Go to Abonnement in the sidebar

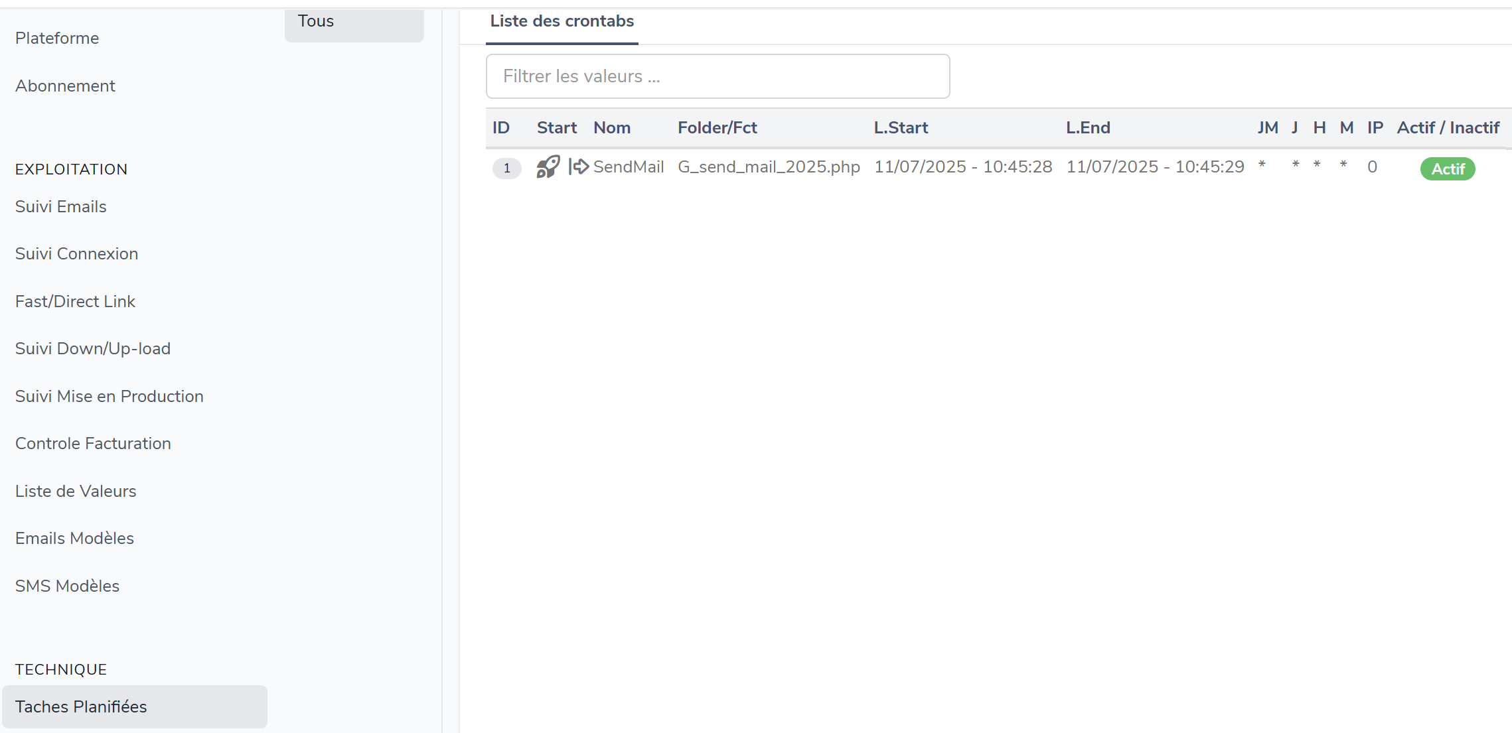65,86
